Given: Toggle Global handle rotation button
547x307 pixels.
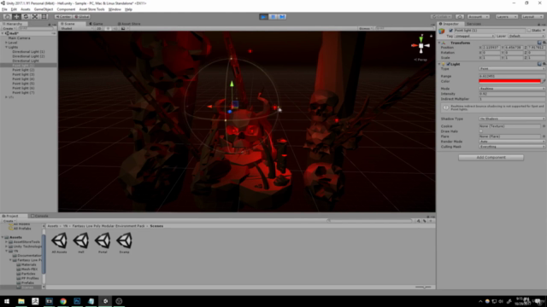Looking at the screenshot, I should coord(82,17).
